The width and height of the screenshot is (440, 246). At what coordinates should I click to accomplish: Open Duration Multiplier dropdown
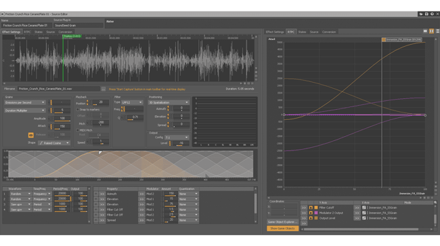(24, 110)
